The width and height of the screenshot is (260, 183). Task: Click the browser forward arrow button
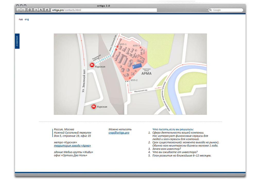(x=23, y=10)
